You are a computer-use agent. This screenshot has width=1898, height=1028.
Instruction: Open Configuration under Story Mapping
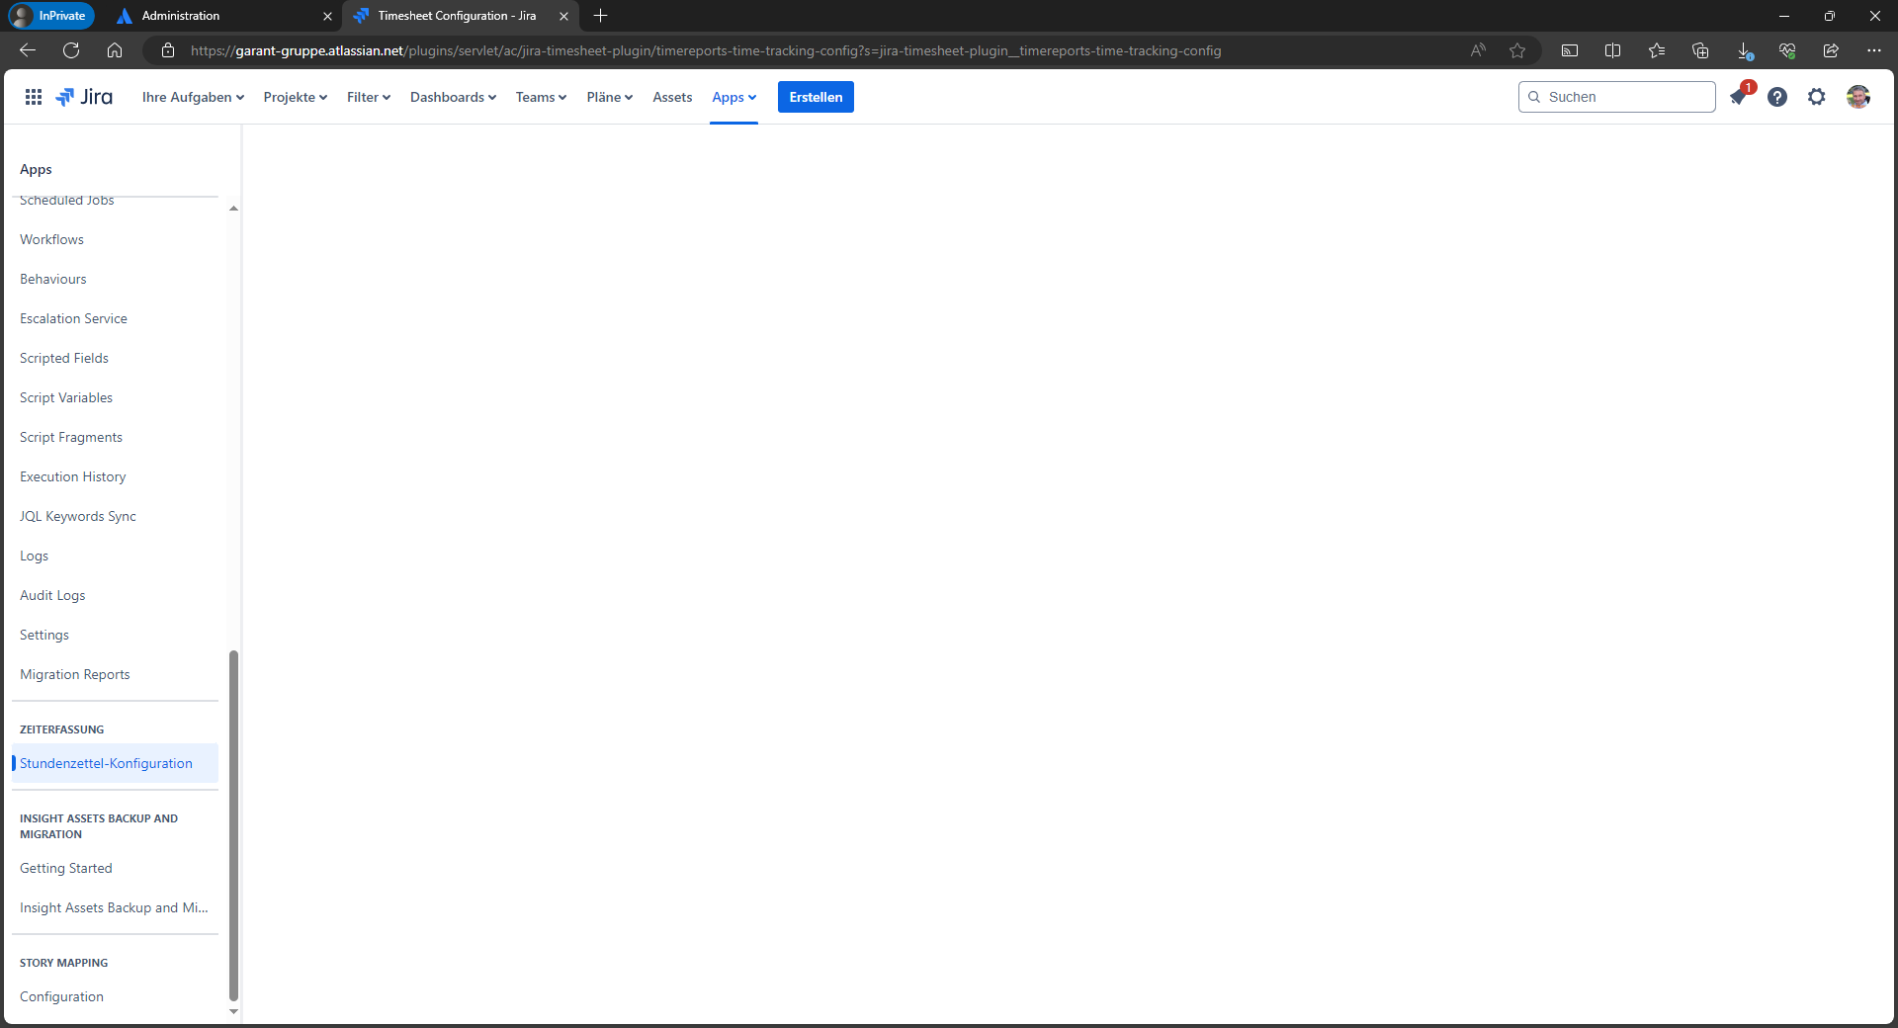tap(61, 996)
